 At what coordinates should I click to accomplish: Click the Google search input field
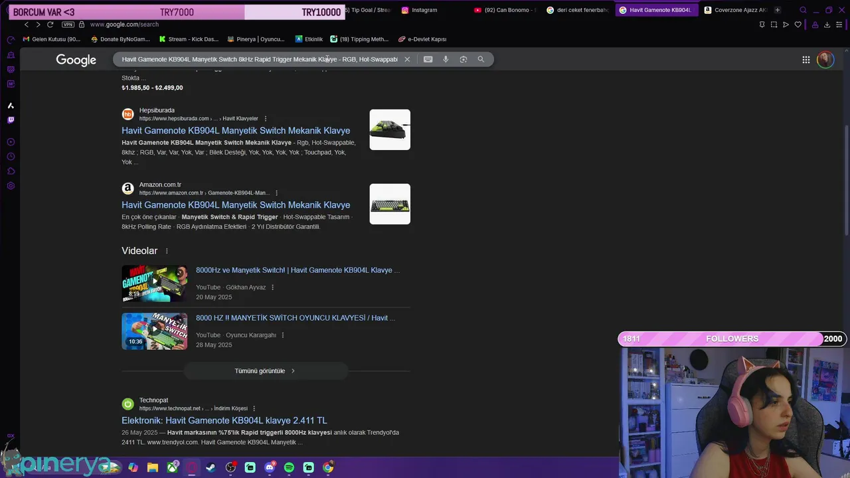(x=260, y=59)
